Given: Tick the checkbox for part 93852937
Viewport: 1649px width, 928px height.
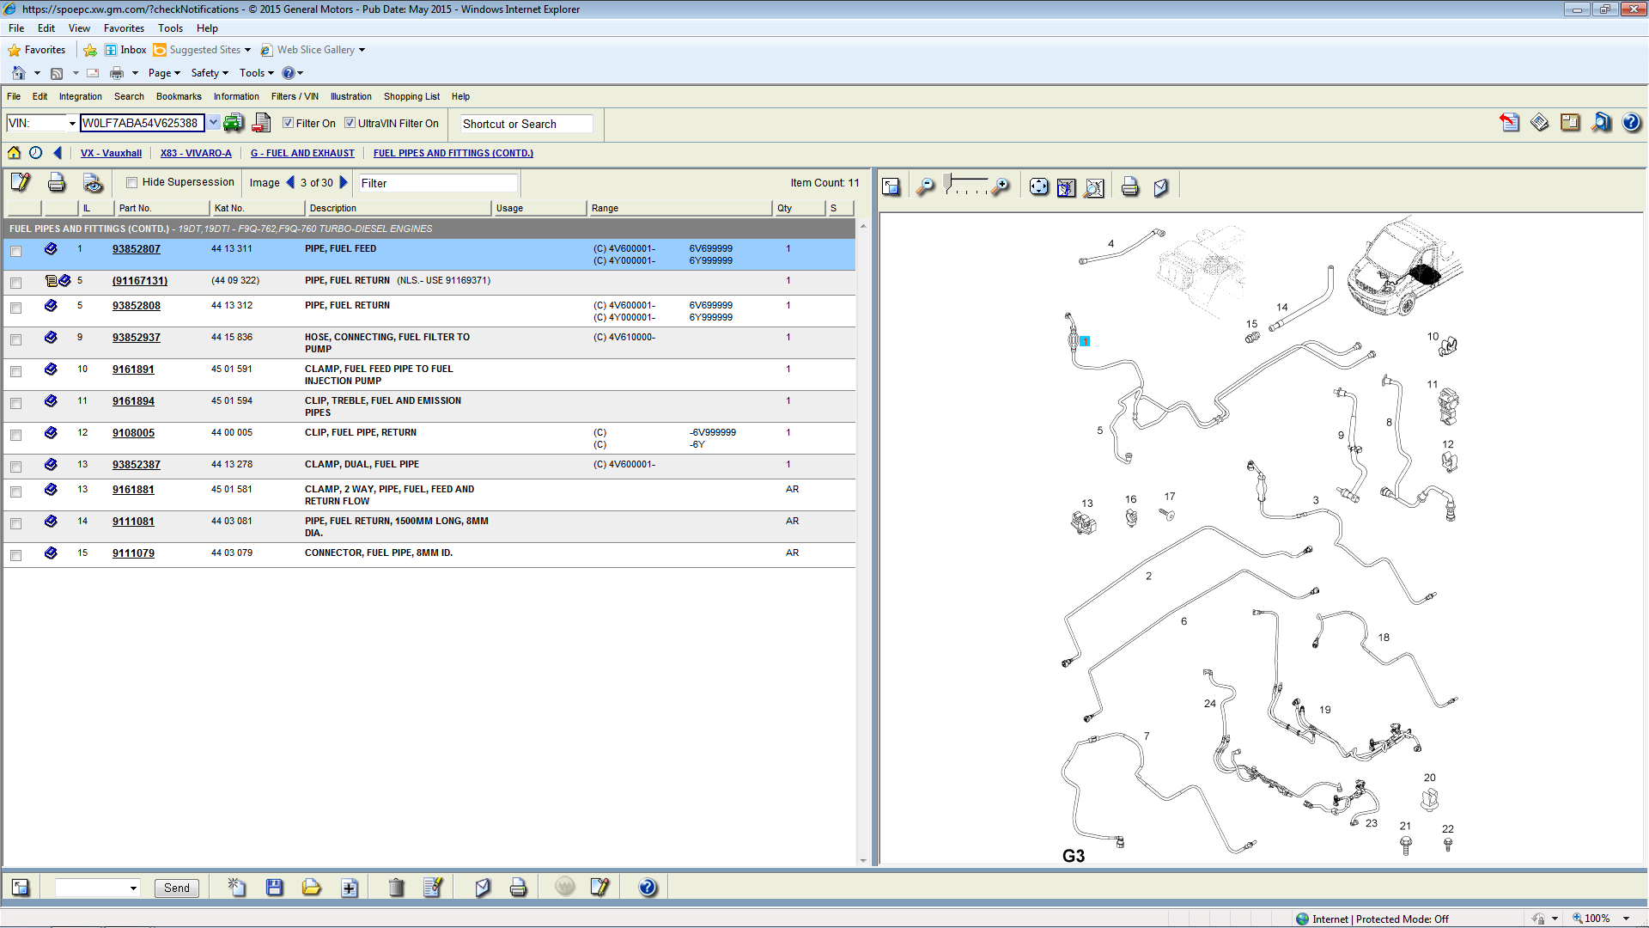Looking at the screenshot, I should (x=16, y=339).
